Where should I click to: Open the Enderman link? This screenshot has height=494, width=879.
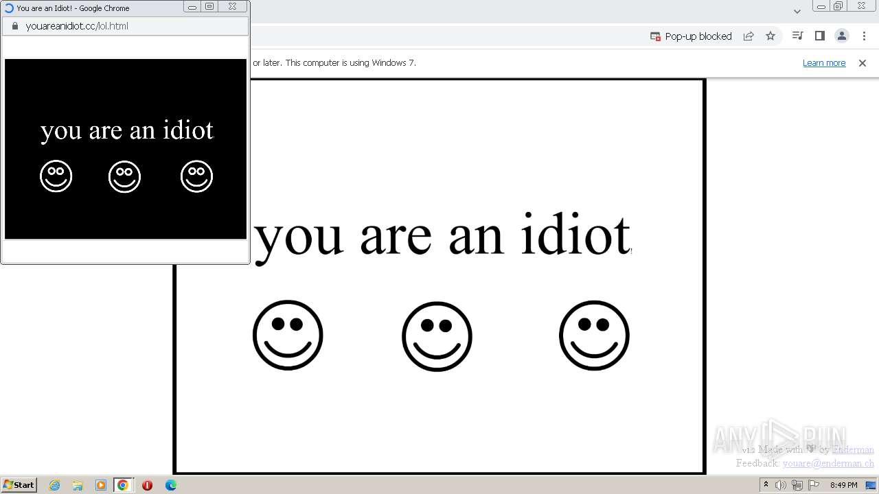point(853,449)
